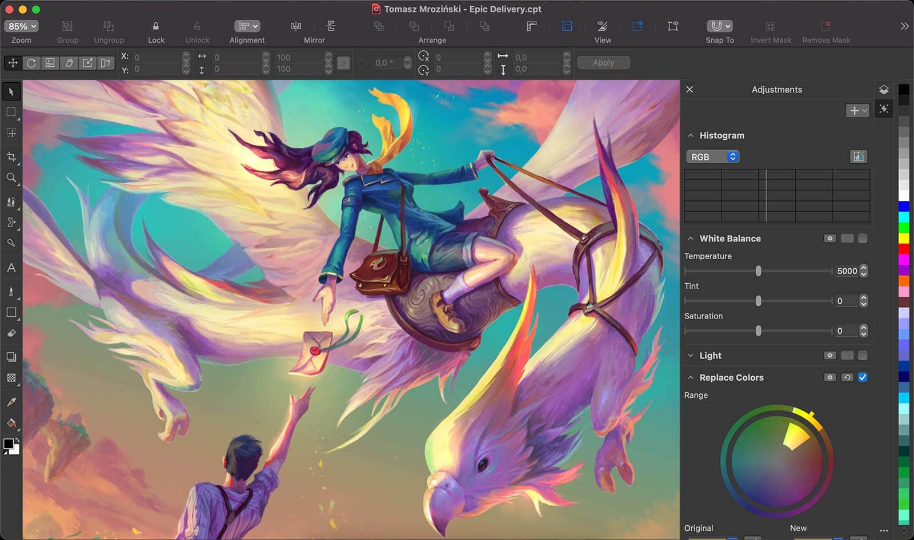Viewport: 914px width, 540px height.
Task: Toggle the Light adjustment checkbox
Action: click(x=863, y=356)
